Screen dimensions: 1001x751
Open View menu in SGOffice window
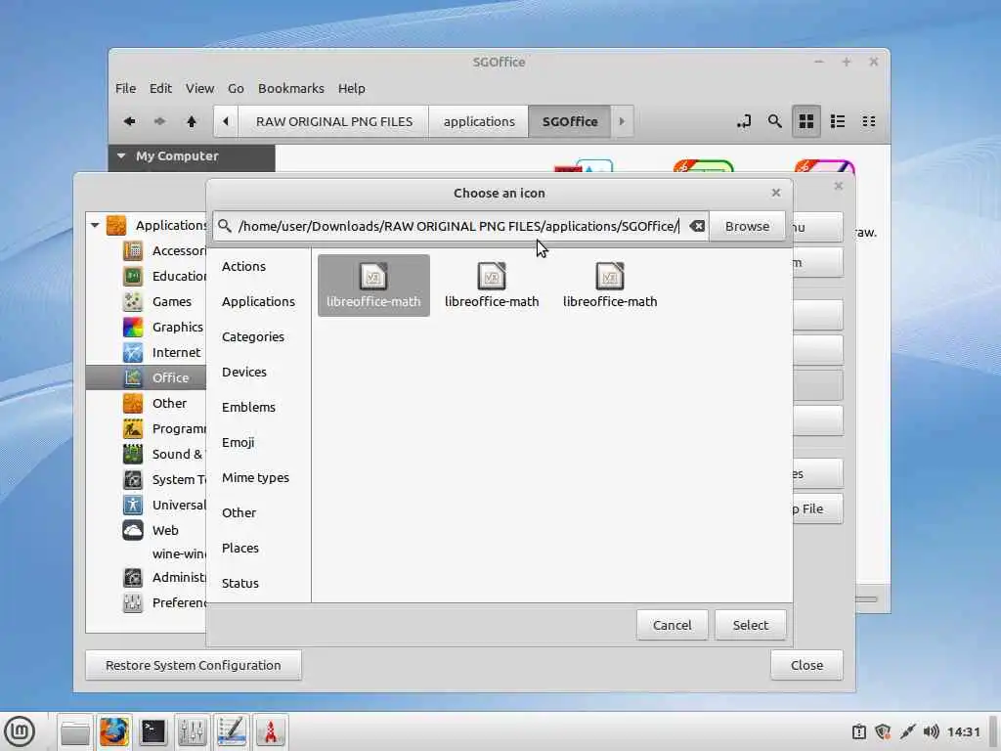coord(199,88)
